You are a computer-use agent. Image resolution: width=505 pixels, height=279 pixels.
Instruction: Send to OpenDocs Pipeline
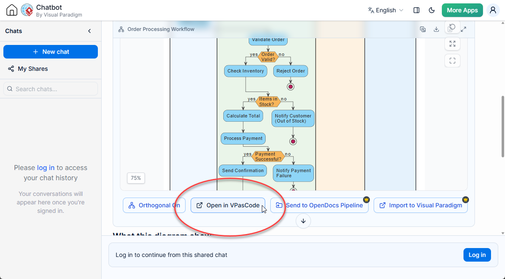[319, 205]
